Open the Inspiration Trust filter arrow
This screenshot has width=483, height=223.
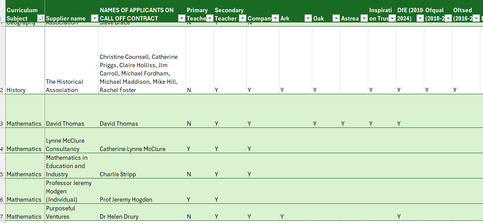click(x=392, y=18)
